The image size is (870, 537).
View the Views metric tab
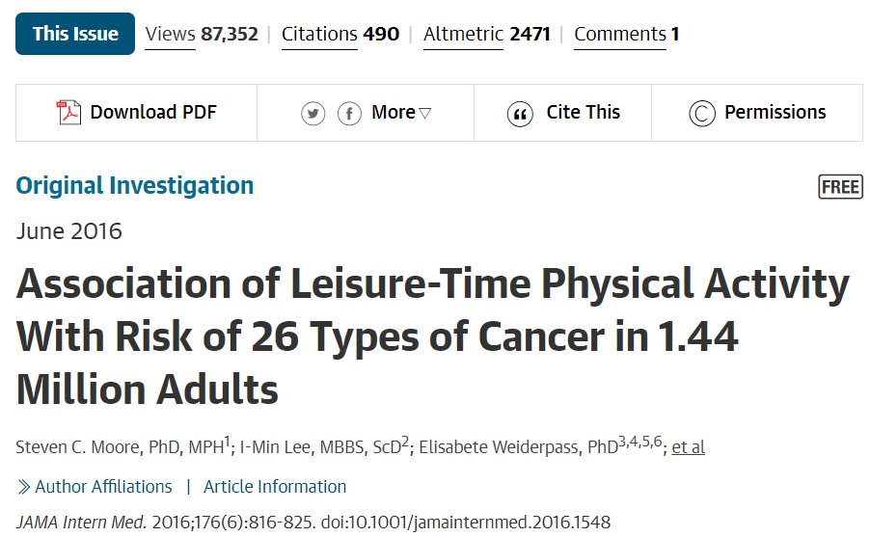coord(202,35)
